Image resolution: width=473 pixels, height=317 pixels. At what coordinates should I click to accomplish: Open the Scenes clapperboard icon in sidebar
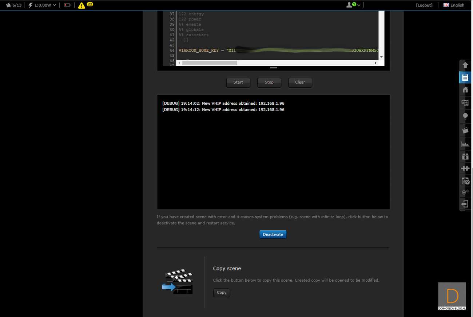coord(465,130)
